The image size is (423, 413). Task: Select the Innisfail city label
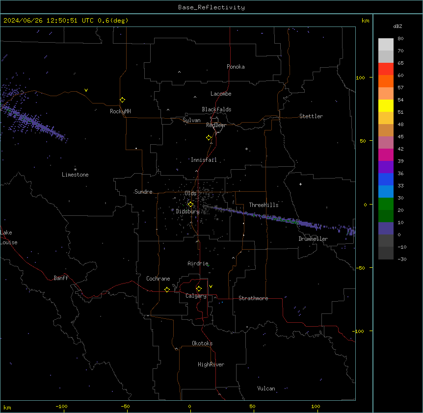[x=204, y=160]
